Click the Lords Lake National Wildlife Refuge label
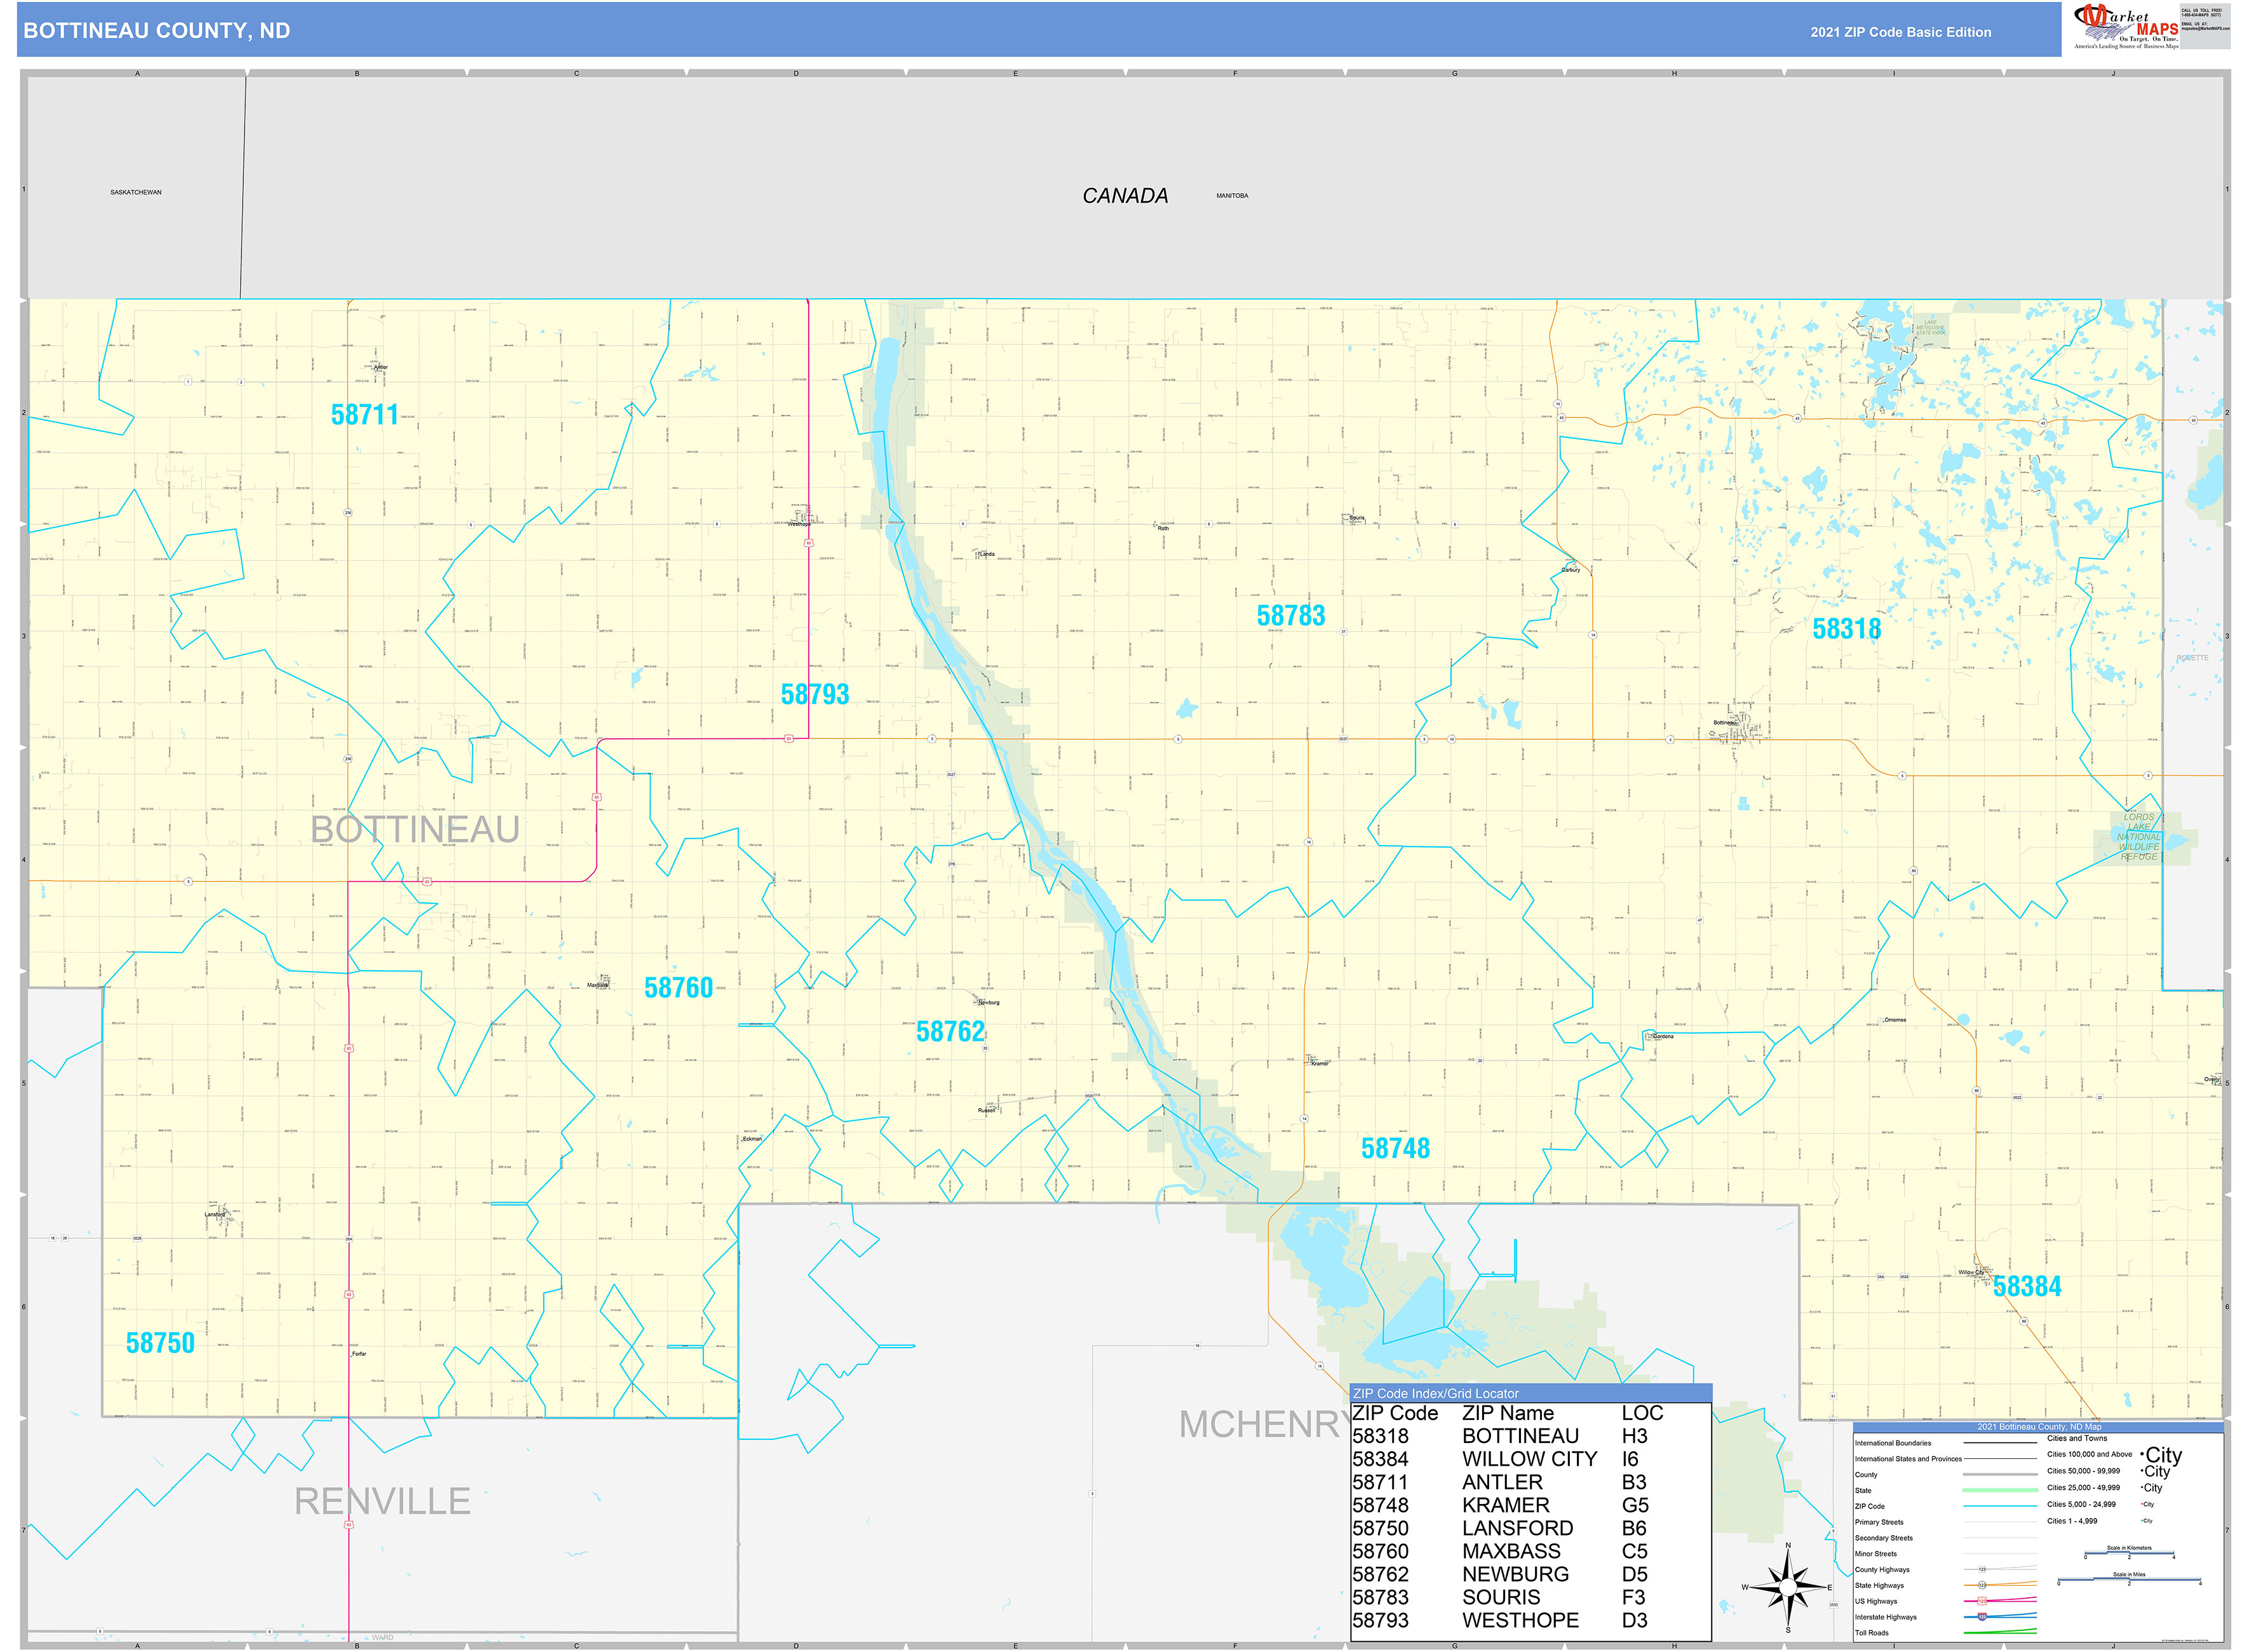This screenshot has width=2249, height=1652. pos(2139,837)
